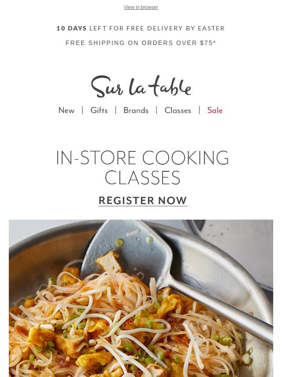Select Brands in the navigation bar
This screenshot has height=377, width=282.
pos(136,110)
